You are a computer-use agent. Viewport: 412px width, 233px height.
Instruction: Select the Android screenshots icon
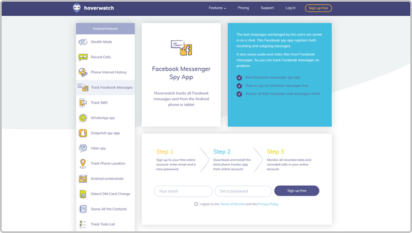tap(82, 179)
